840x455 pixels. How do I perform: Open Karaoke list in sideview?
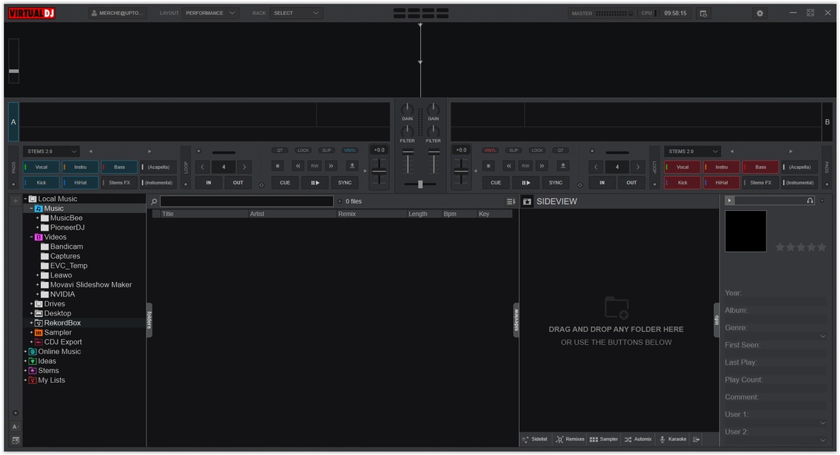(672, 439)
